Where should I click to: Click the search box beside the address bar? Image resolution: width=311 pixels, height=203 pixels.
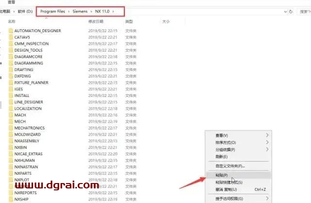pos(305,12)
